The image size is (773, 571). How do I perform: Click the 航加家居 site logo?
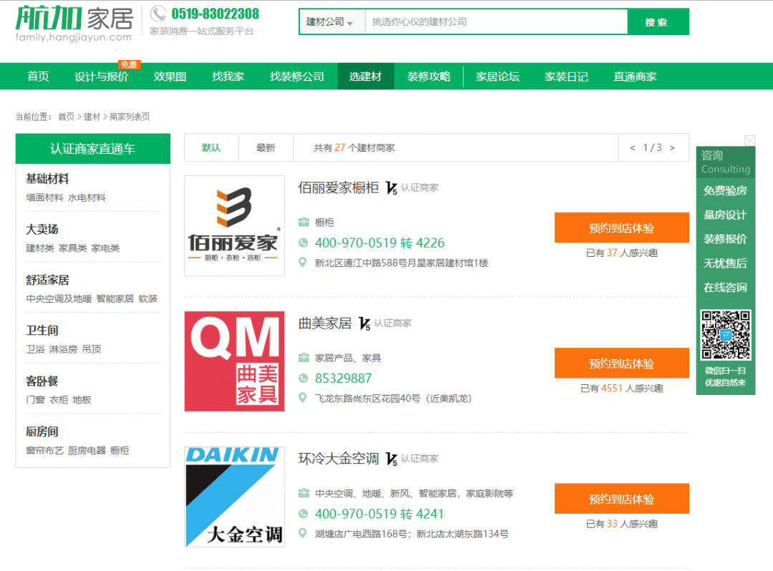click(74, 24)
